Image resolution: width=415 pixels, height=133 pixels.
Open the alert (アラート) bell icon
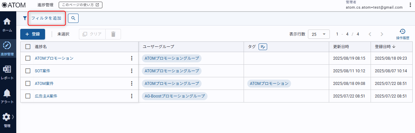tap(7, 94)
